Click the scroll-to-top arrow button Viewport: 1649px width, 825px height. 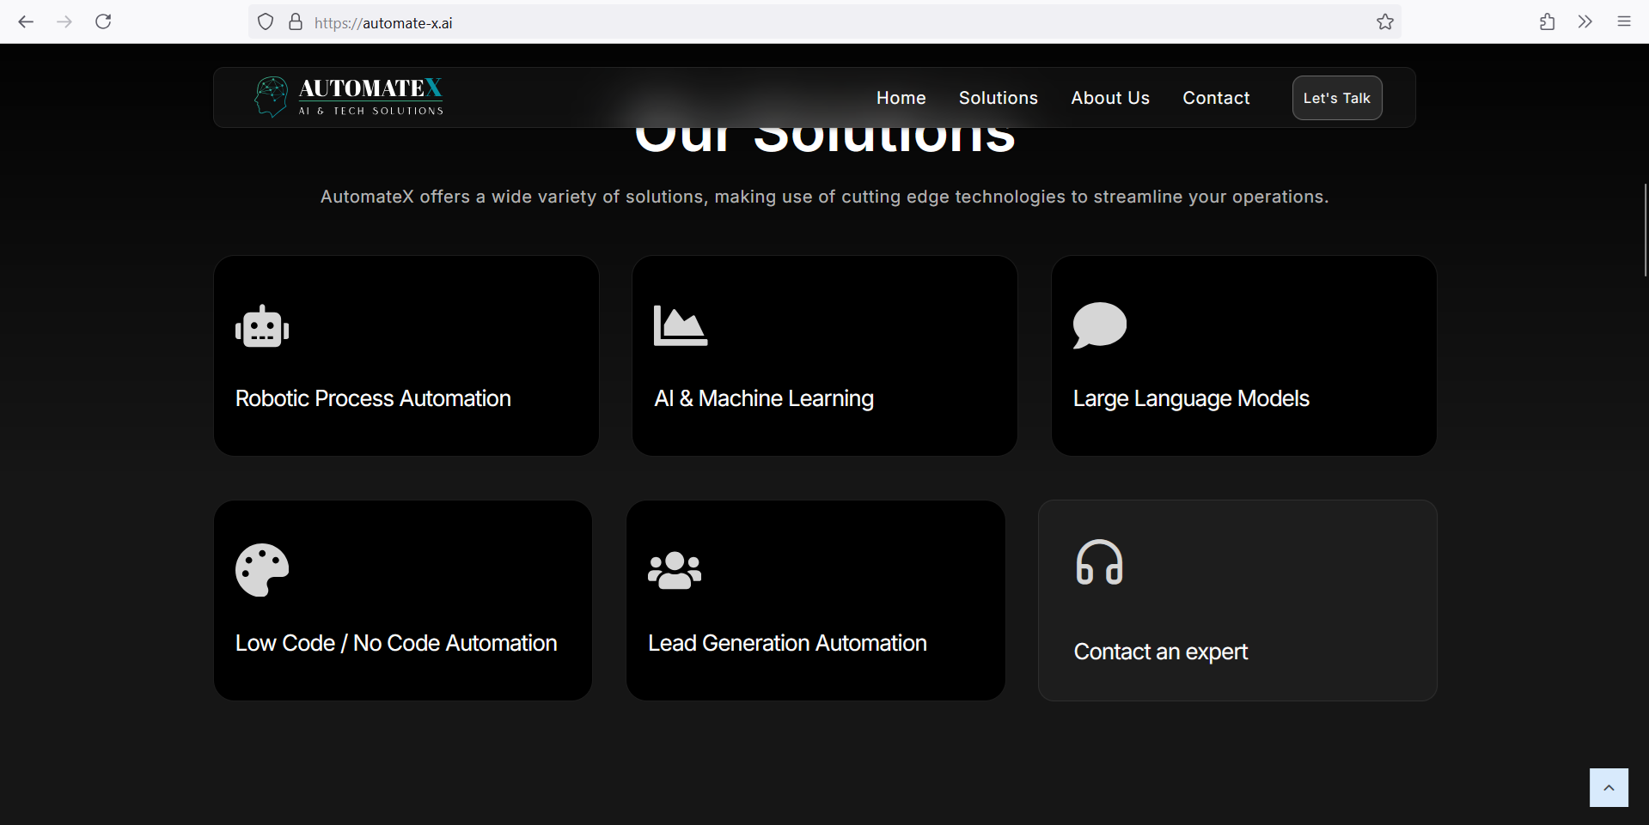coord(1608,787)
